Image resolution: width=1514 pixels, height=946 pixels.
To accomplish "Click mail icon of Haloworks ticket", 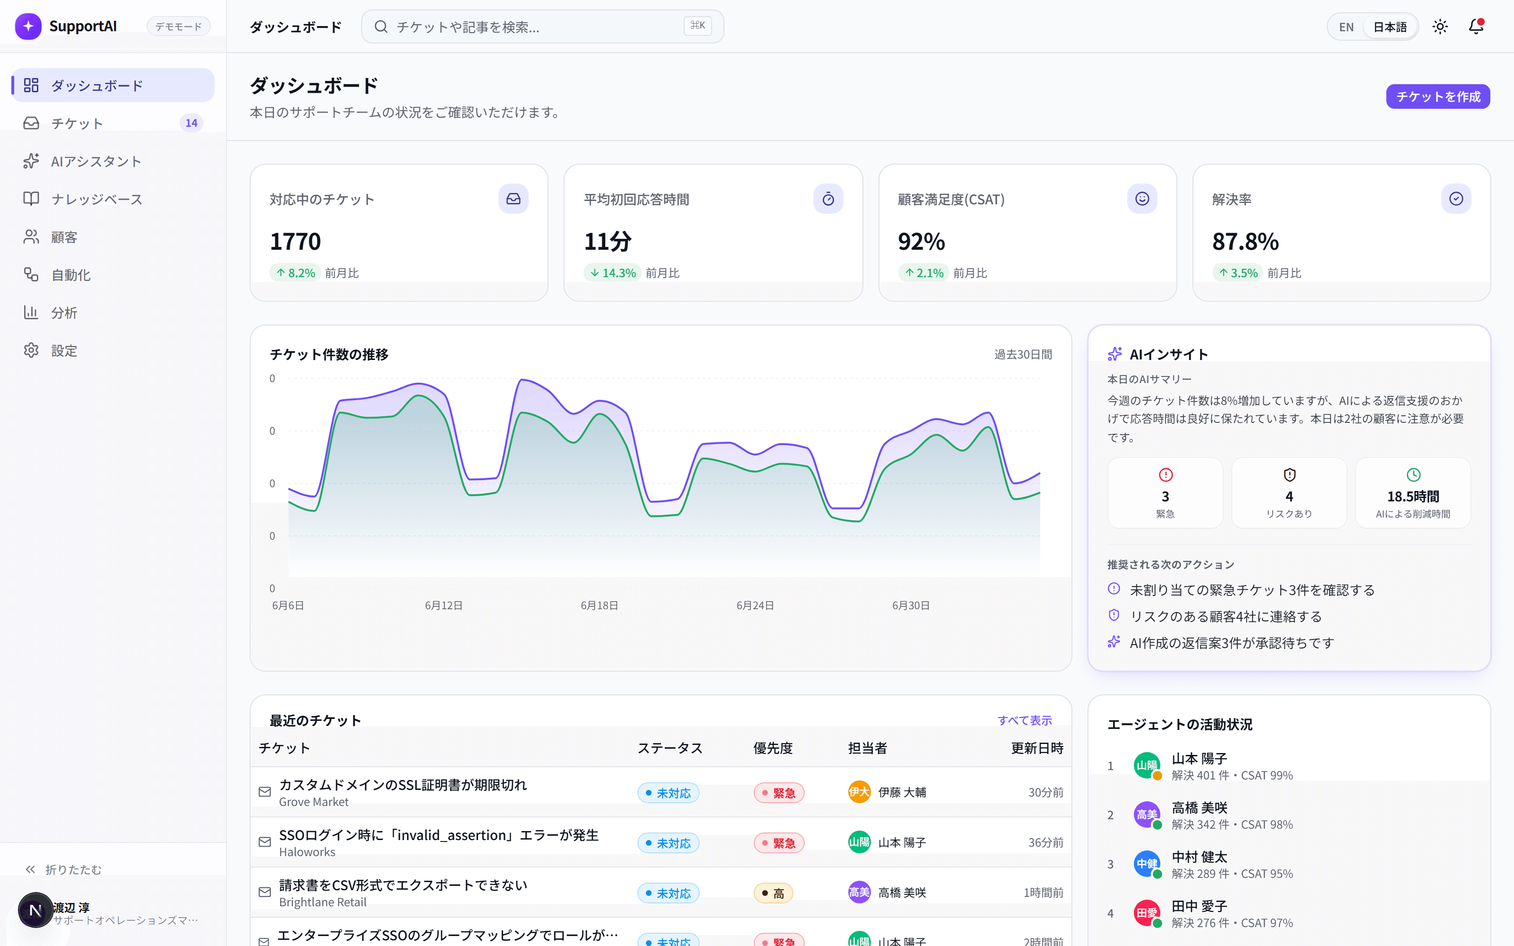I will point(264,842).
